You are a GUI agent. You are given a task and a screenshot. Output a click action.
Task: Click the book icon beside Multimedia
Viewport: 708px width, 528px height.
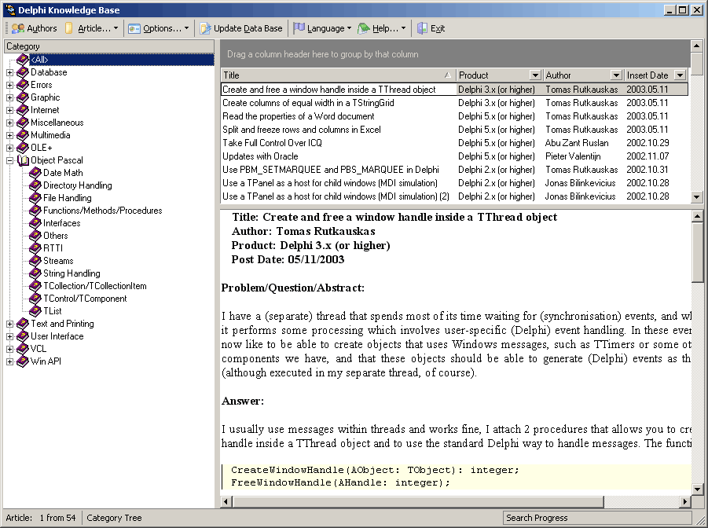(x=23, y=135)
